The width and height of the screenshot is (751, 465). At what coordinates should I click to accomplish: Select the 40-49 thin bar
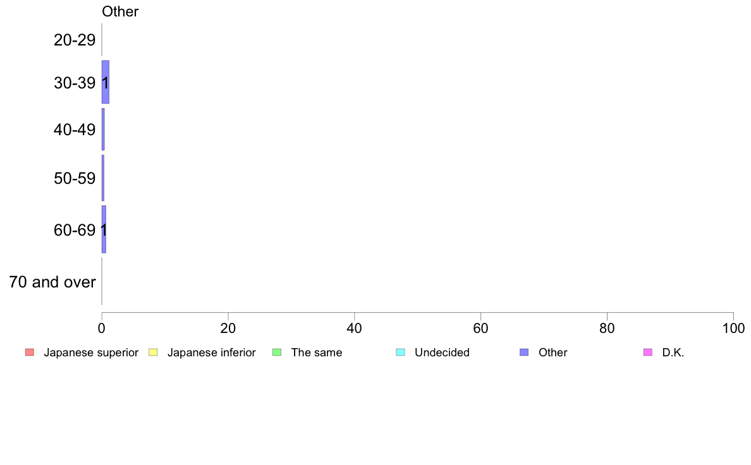point(103,130)
